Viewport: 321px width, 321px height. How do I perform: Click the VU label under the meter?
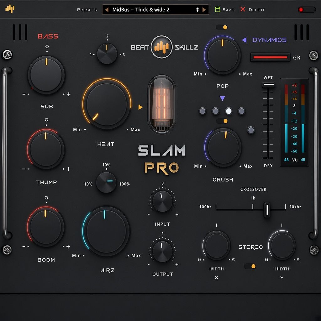[x=295, y=160]
